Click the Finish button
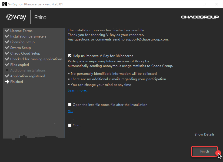Viewport: 223px width, 162px height. [205, 151]
